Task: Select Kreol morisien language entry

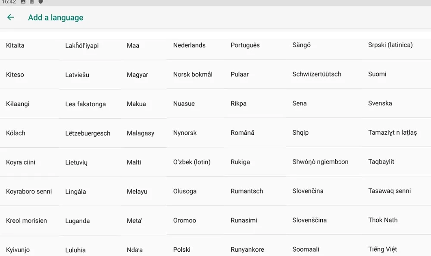Action: (x=26, y=221)
